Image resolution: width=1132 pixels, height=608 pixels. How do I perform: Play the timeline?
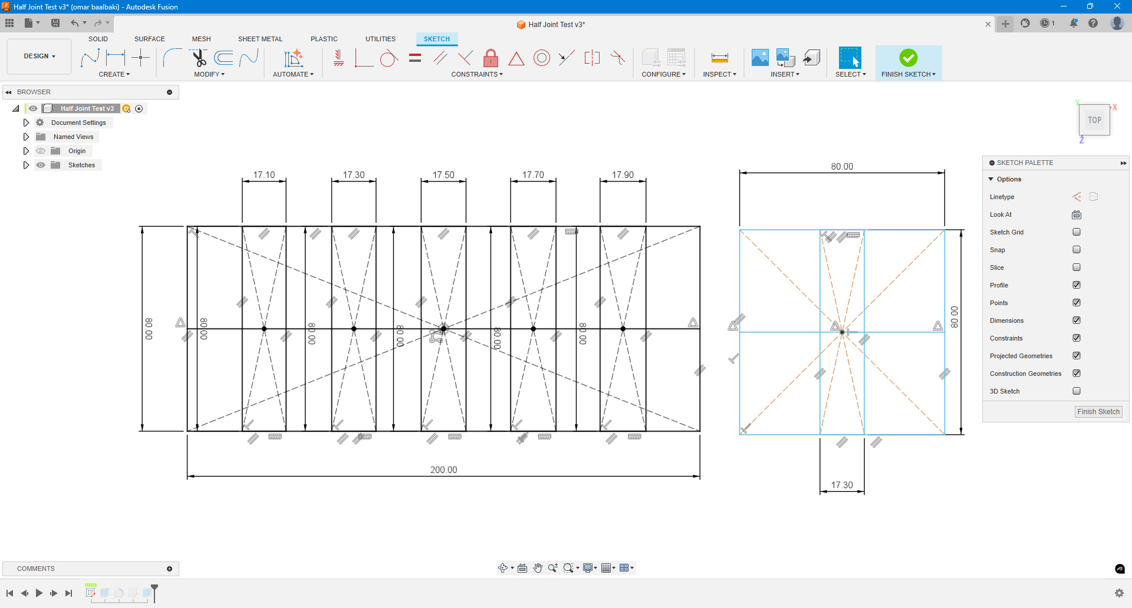(39, 593)
